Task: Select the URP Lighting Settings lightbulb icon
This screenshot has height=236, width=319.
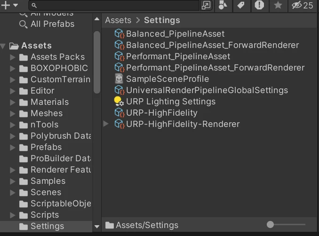Action: click(119, 101)
